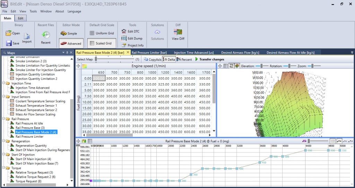The width and height of the screenshot is (355, 188).
Task: Click table icon in graph toolbar
Action: point(90,141)
